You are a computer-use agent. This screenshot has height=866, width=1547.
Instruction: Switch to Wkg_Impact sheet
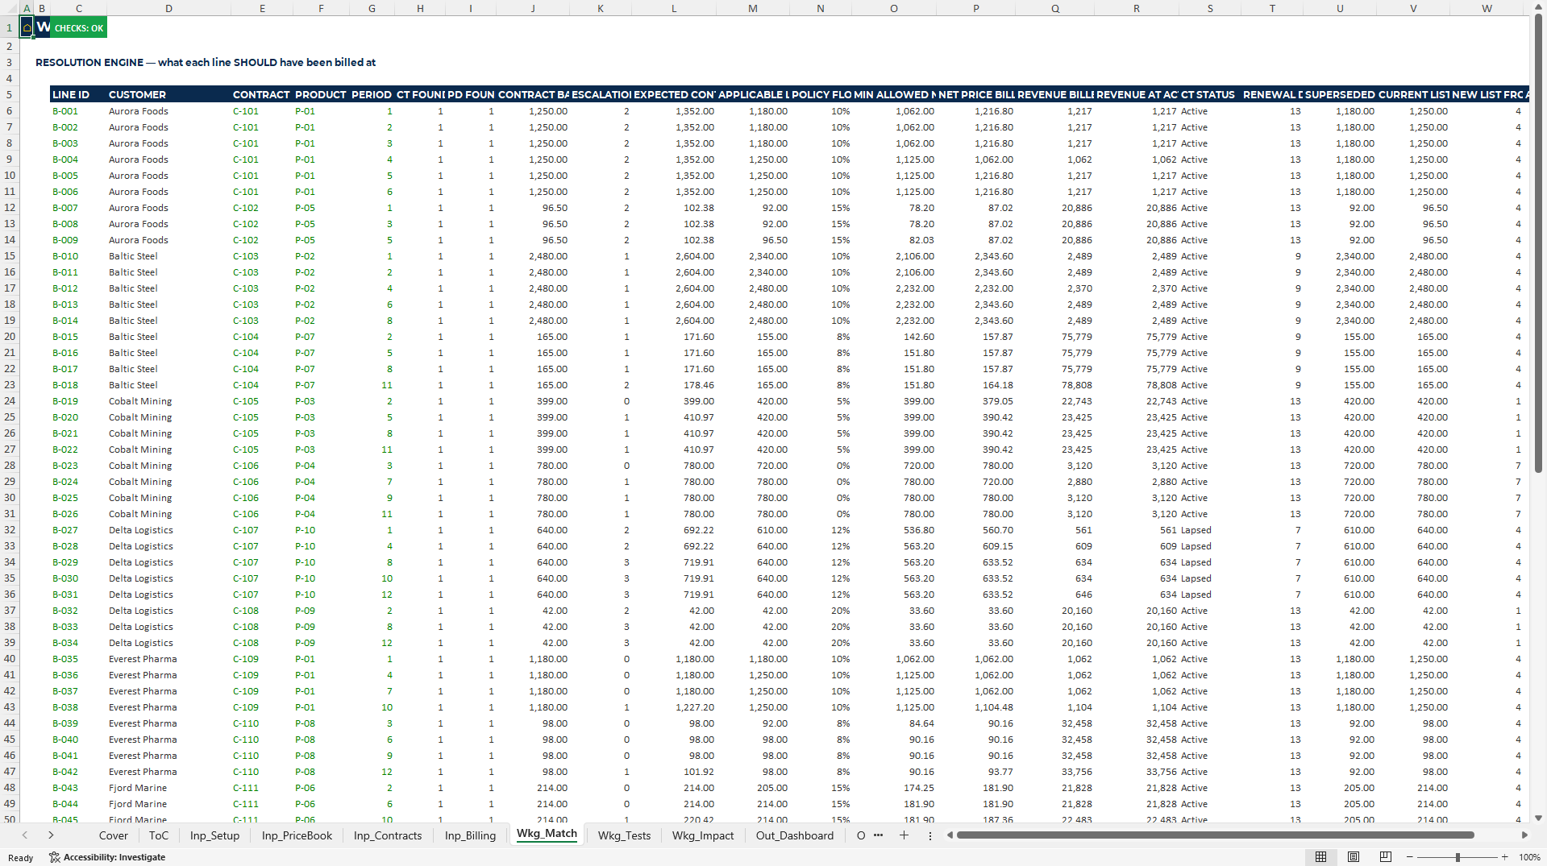703,835
